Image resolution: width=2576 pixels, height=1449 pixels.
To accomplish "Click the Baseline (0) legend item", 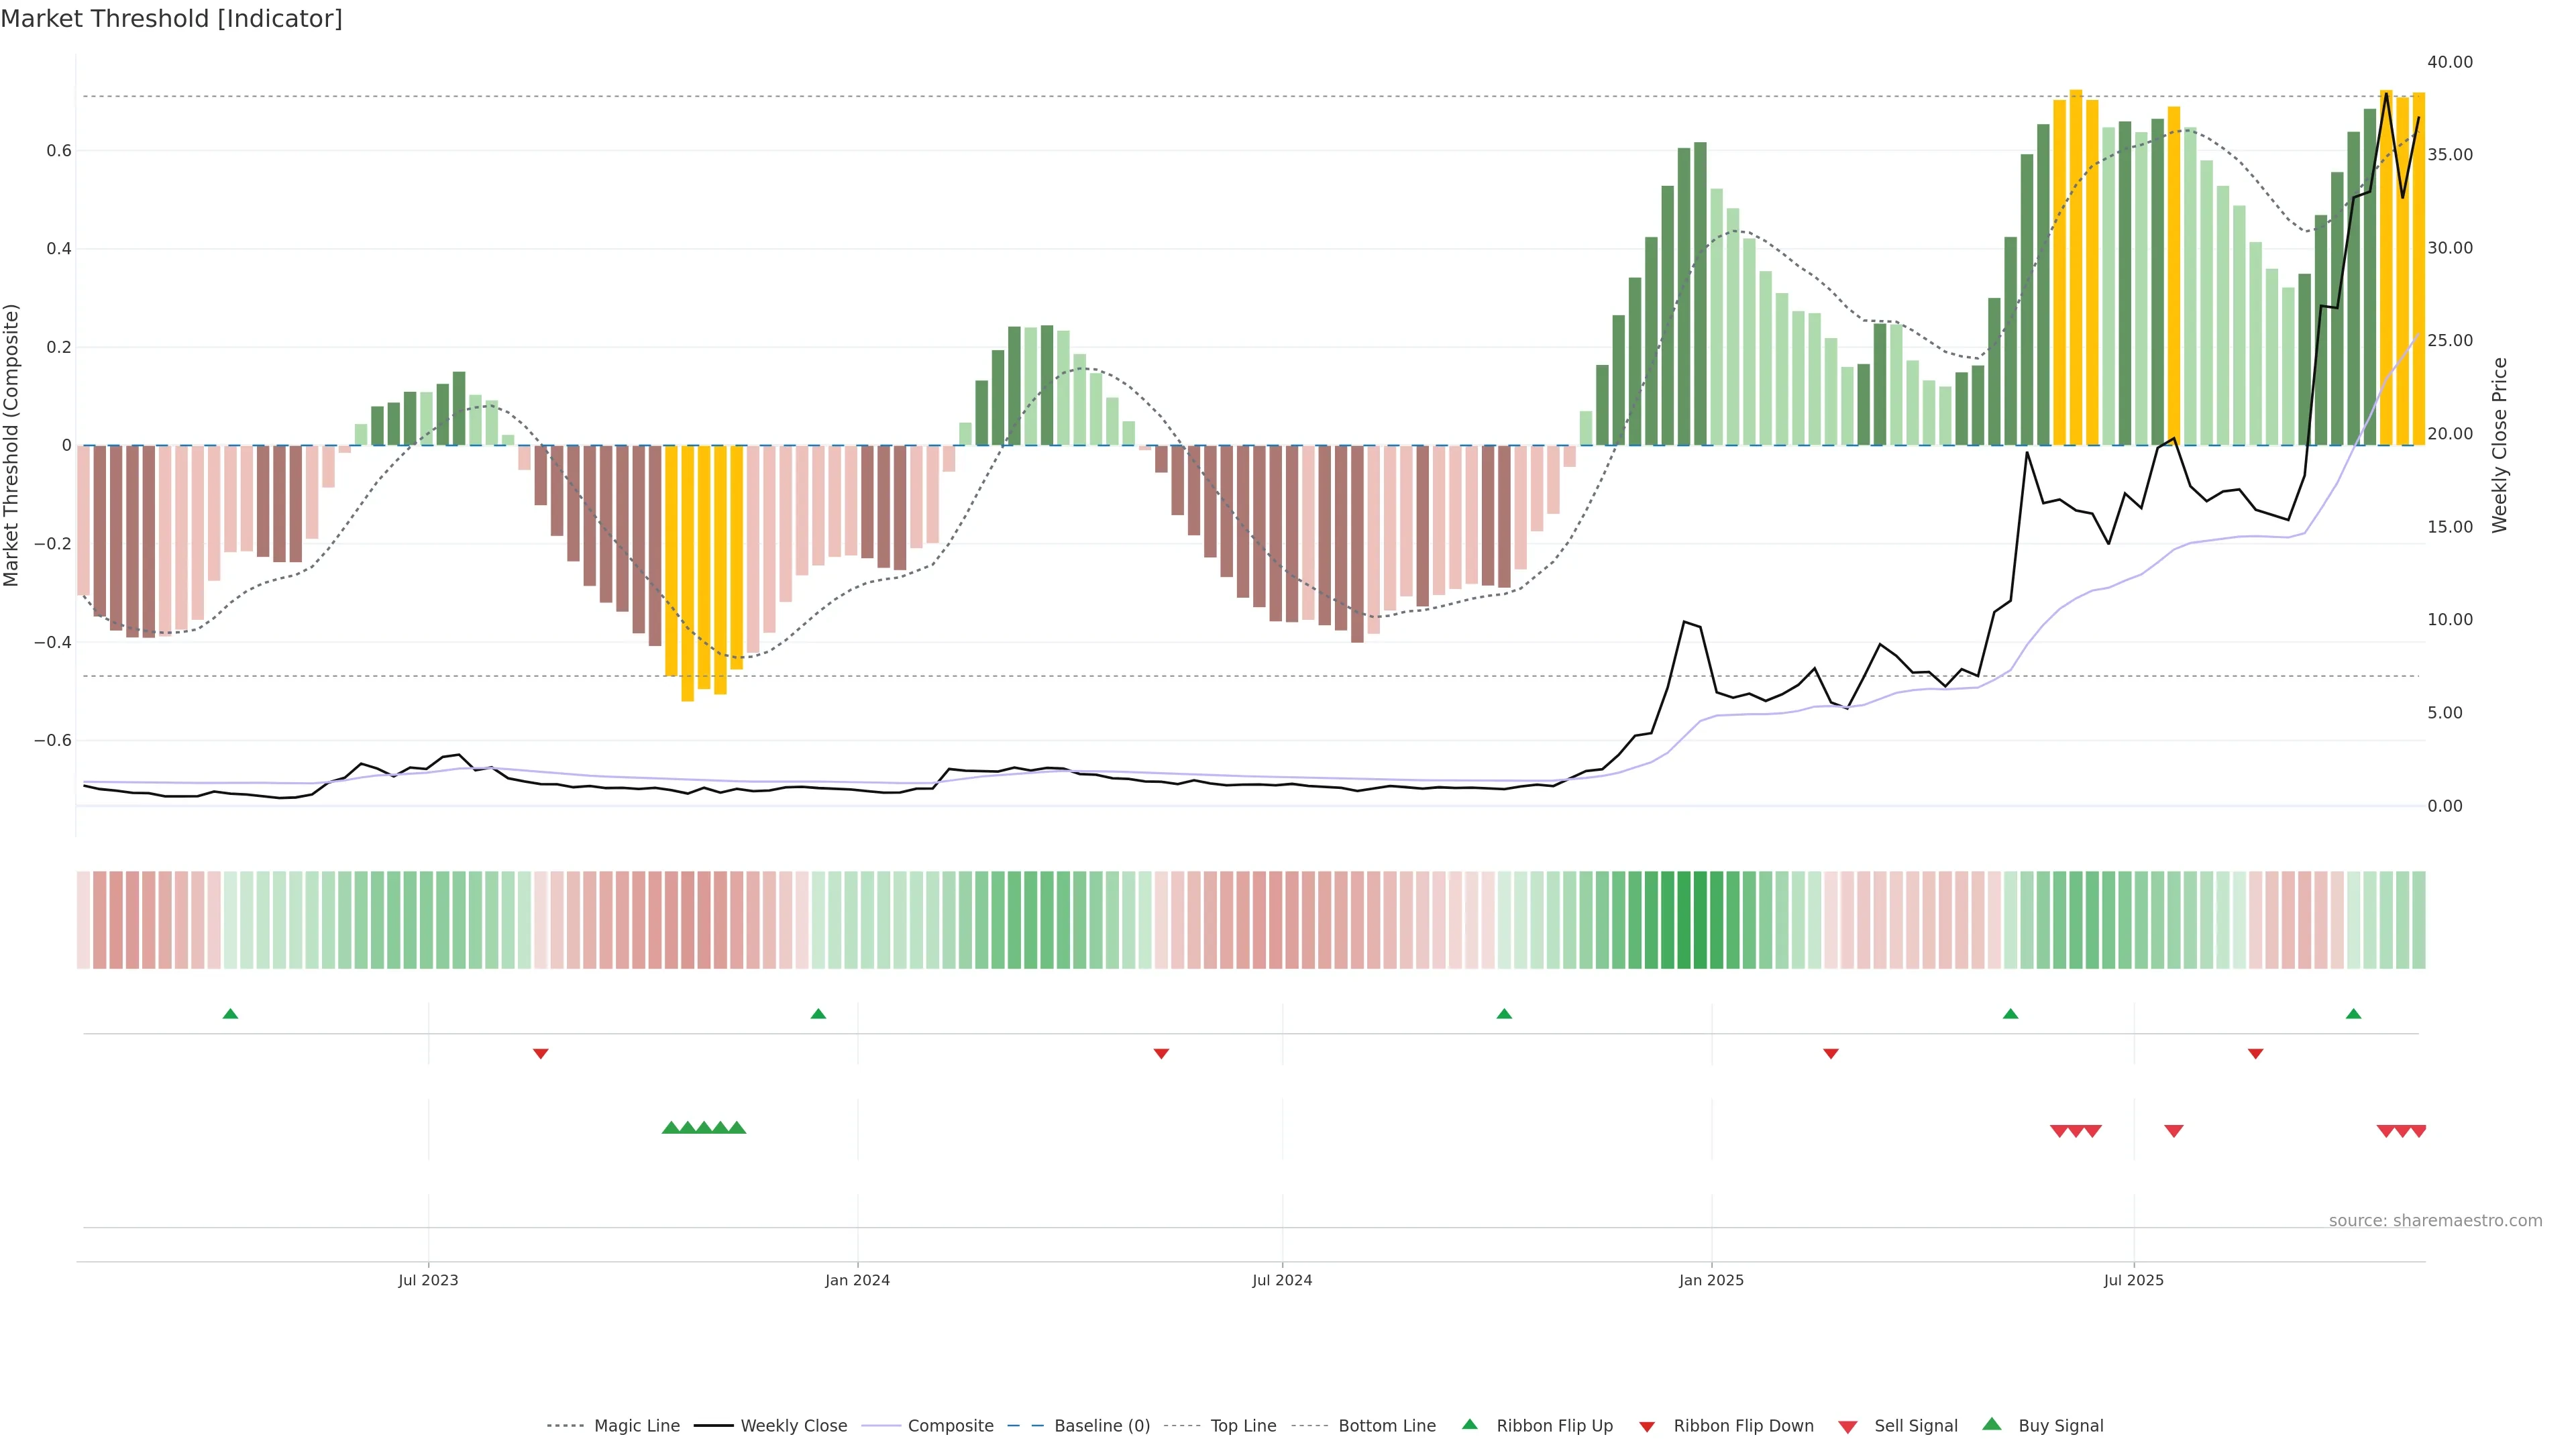I will (x=1101, y=1425).
